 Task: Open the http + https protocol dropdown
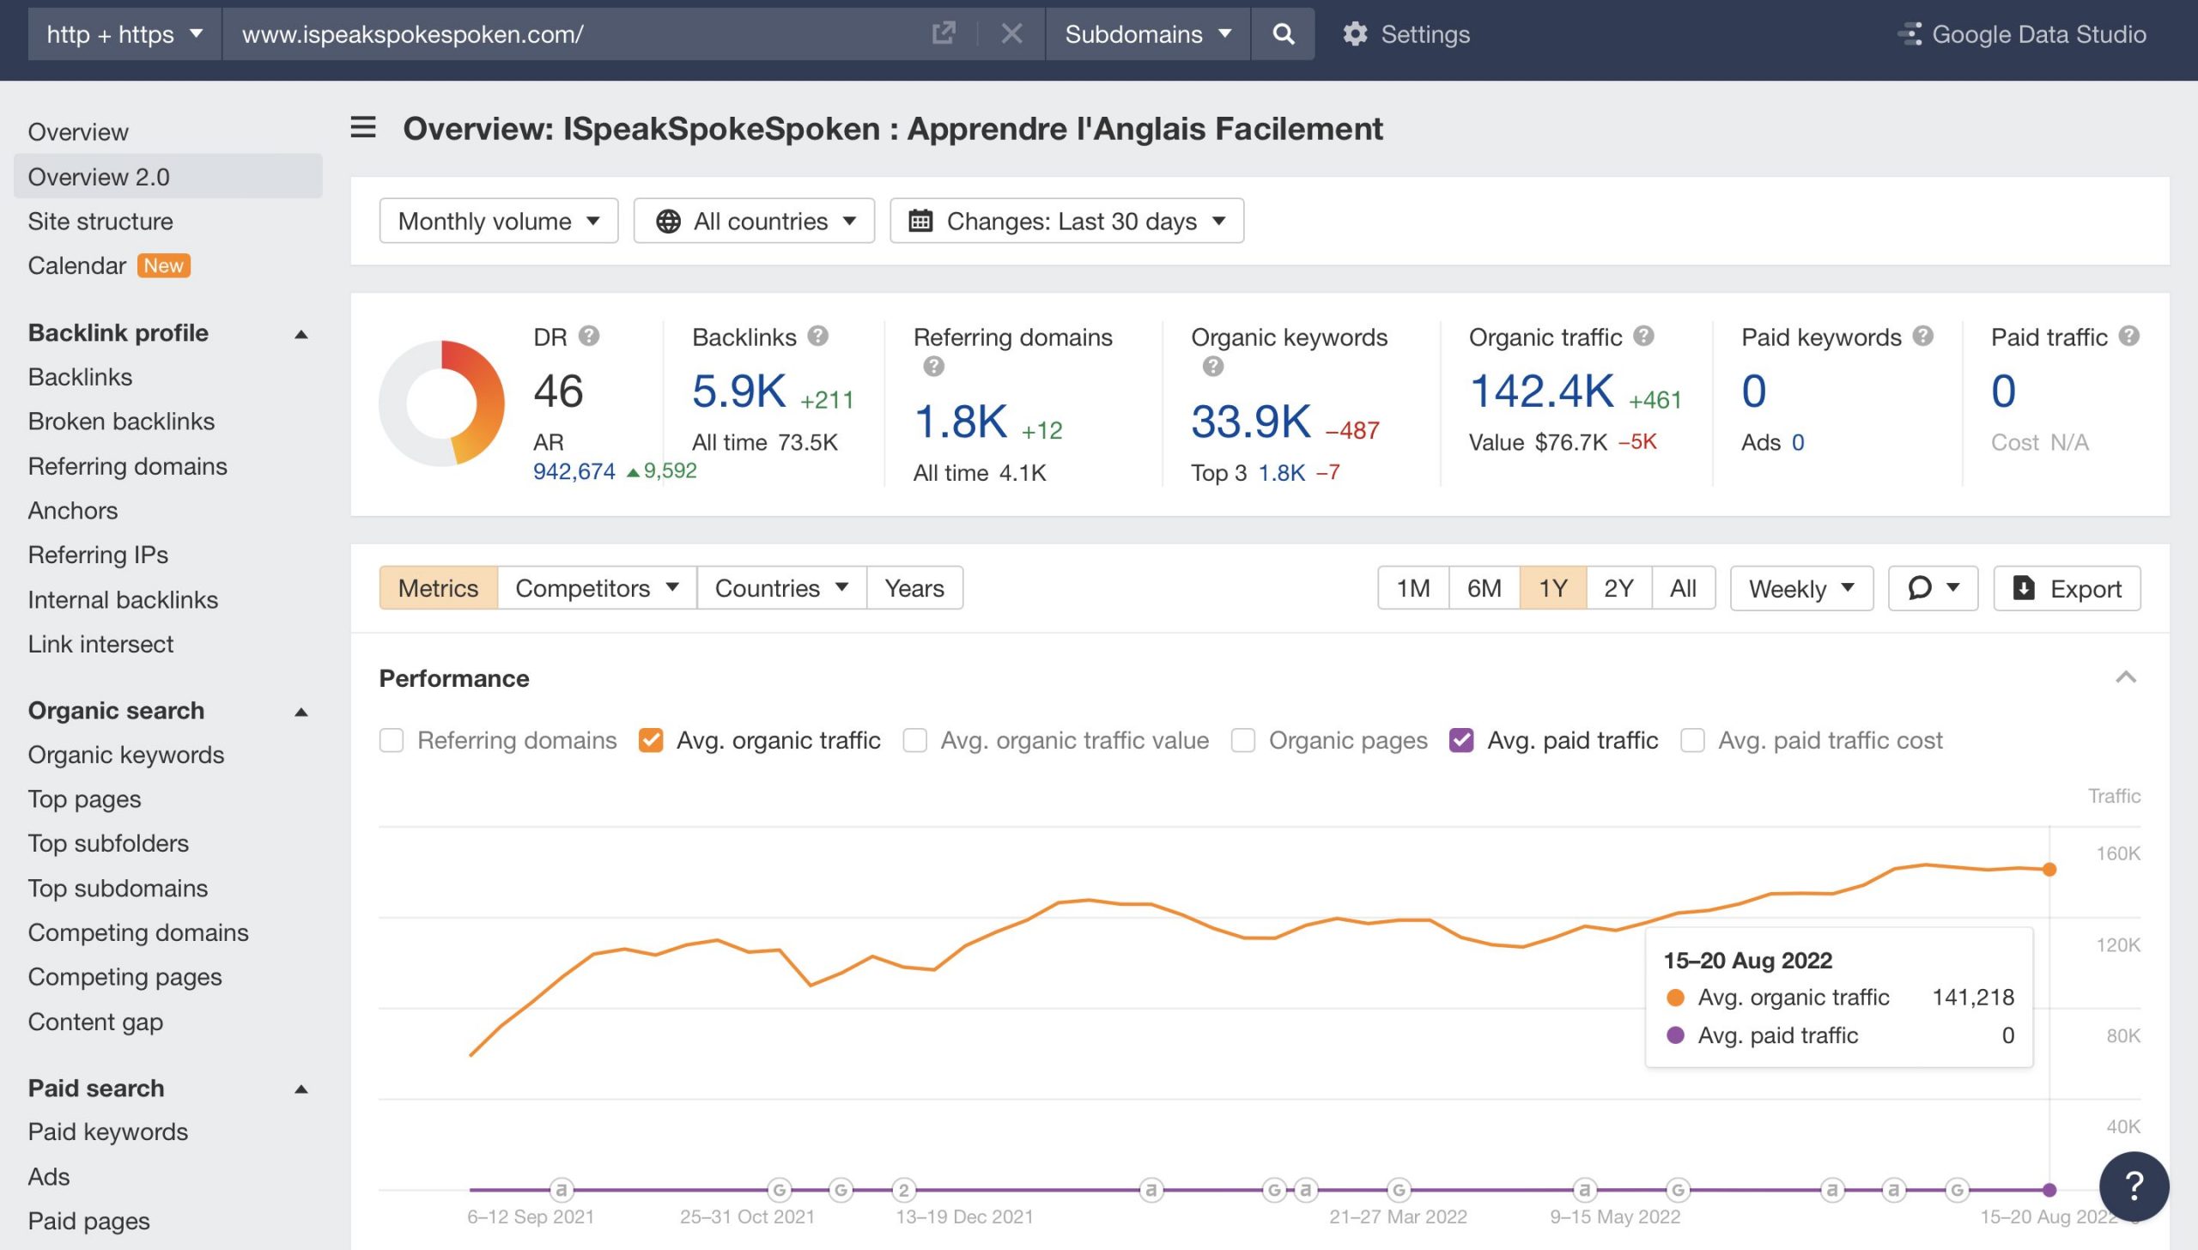pyautogui.click(x=124, y=33)
